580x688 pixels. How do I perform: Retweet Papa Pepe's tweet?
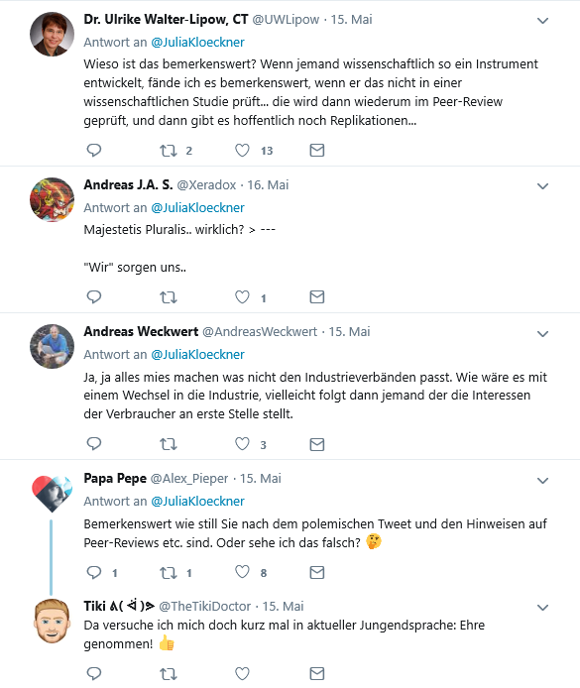point(168,573)
